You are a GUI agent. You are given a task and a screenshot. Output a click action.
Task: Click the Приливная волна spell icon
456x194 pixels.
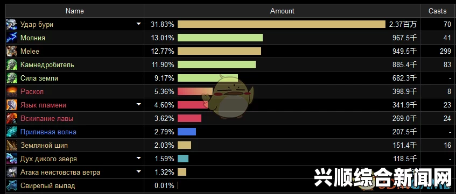[12, 132]
